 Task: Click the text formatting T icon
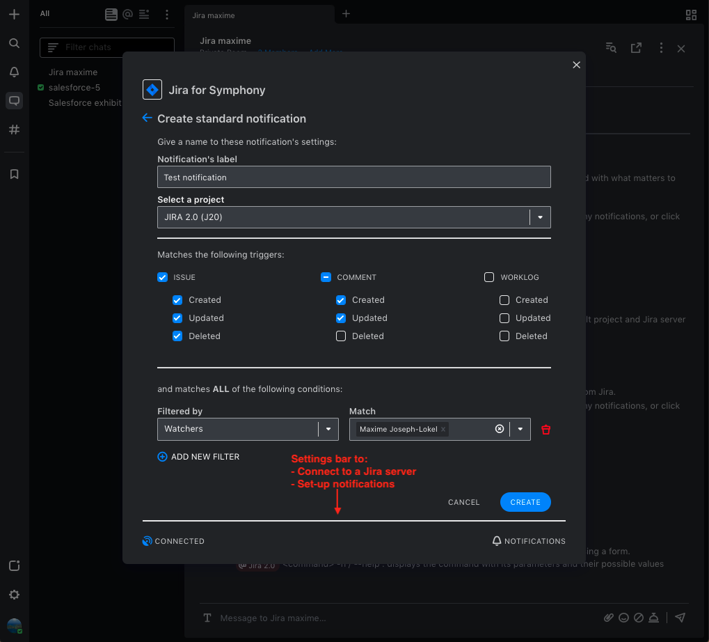click(207, 618)
